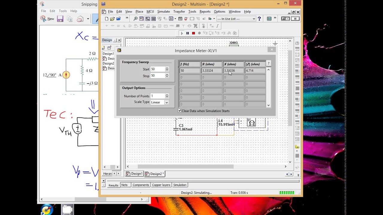This screenshot has width=383, height=215.
Task: Click the blue question mark Help icon
Action: [259, 19]
